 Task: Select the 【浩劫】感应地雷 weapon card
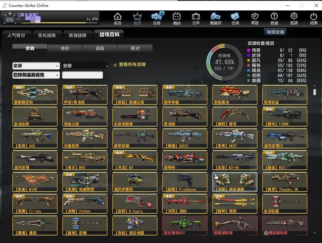135,226
